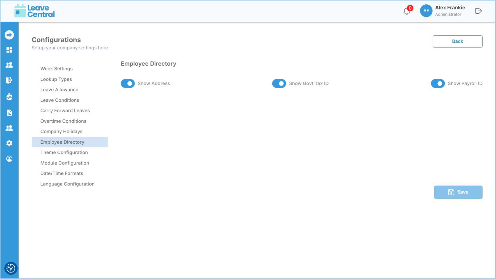Screen dimensions: 496x279
Task: Select Theme Configuration menu item
Action: 64,152
